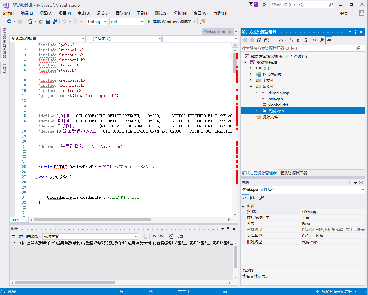This screenshot has width=368, height=295.
Task: Click Collapse All icon in Solution Explorer
Action: (x=298, y=40)
